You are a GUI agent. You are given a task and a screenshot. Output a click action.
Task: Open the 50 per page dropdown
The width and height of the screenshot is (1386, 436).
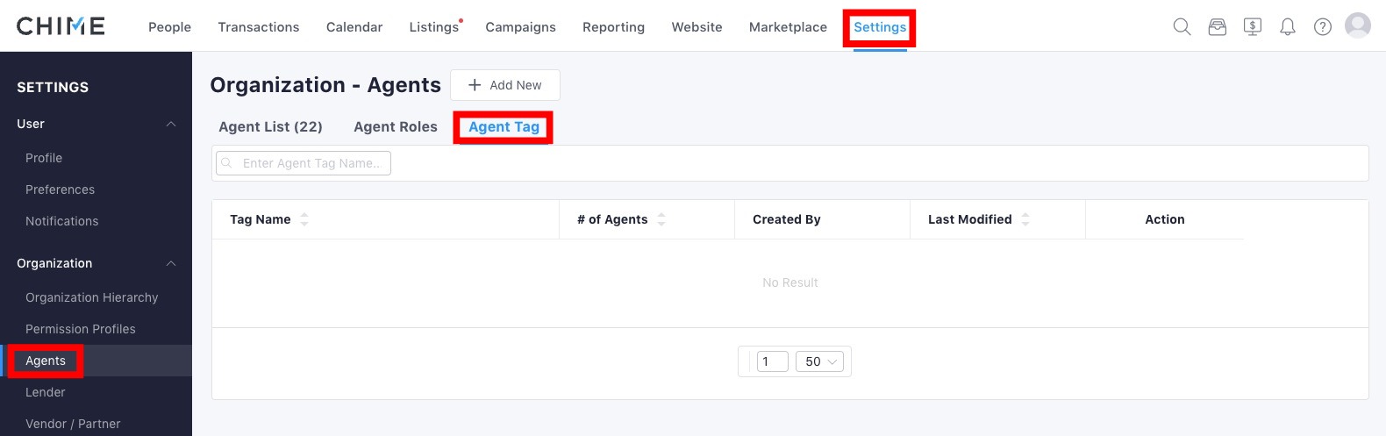tap(819, 361)
